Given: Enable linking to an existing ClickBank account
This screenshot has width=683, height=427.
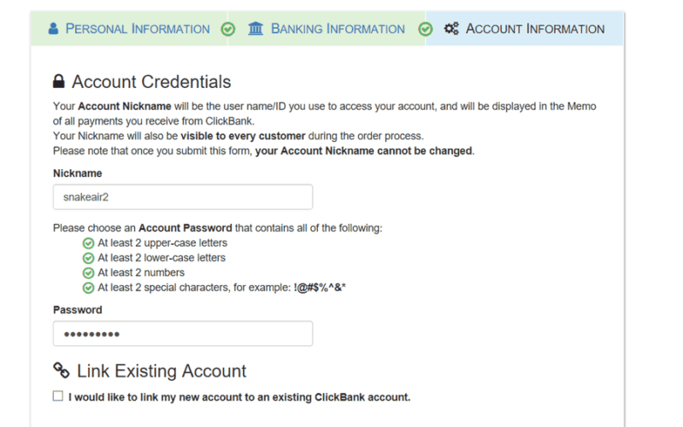Looking at the screenshot, I should click(58, 396).
